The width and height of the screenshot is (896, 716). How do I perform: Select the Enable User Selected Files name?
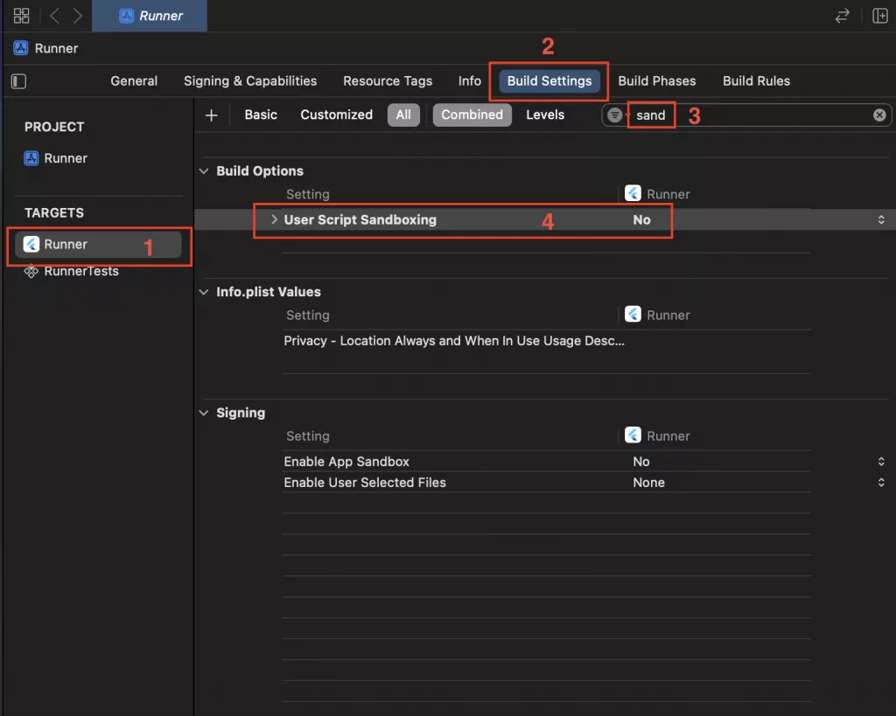pyautogui.click(x=365, y=483)
